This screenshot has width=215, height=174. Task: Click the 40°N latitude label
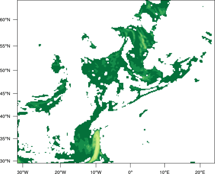pos(5,116)
